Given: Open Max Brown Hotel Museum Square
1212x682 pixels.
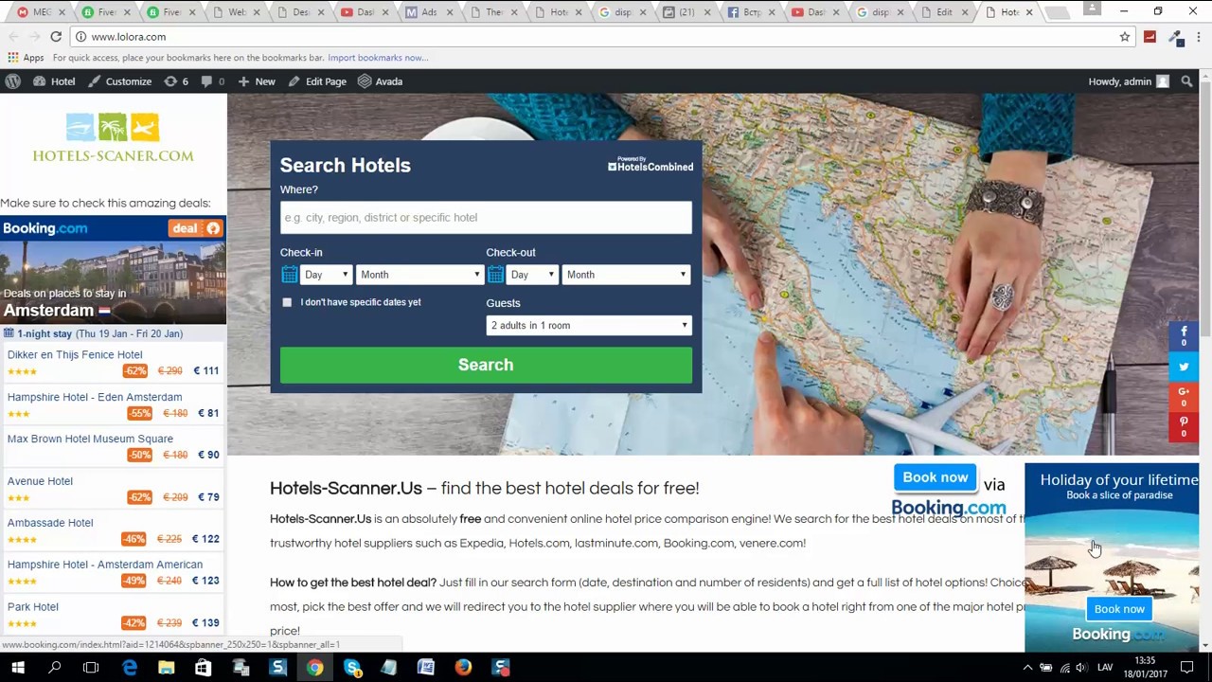Looking at the screenshot, I should tap(90, 440).
